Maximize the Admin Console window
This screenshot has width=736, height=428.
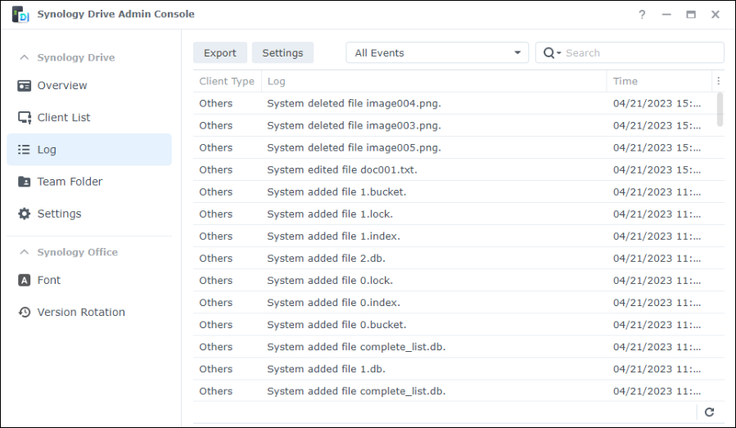click(x=691, y=15)
